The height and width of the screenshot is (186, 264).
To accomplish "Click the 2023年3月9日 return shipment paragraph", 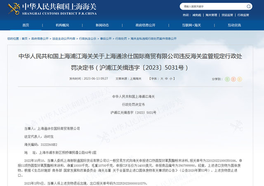I will tap(86, 183).
